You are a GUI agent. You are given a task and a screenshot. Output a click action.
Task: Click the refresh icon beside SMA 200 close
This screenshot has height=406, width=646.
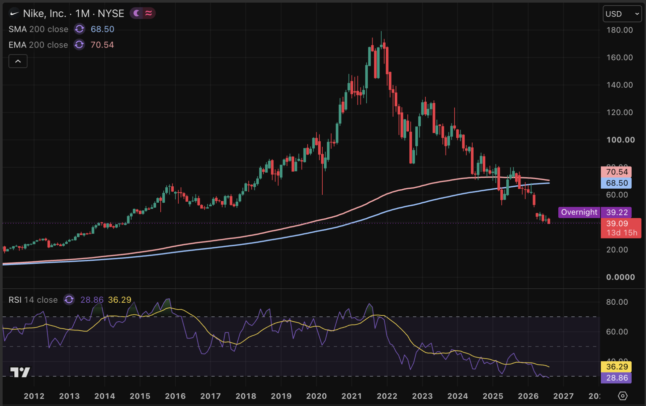pos(79,29)
